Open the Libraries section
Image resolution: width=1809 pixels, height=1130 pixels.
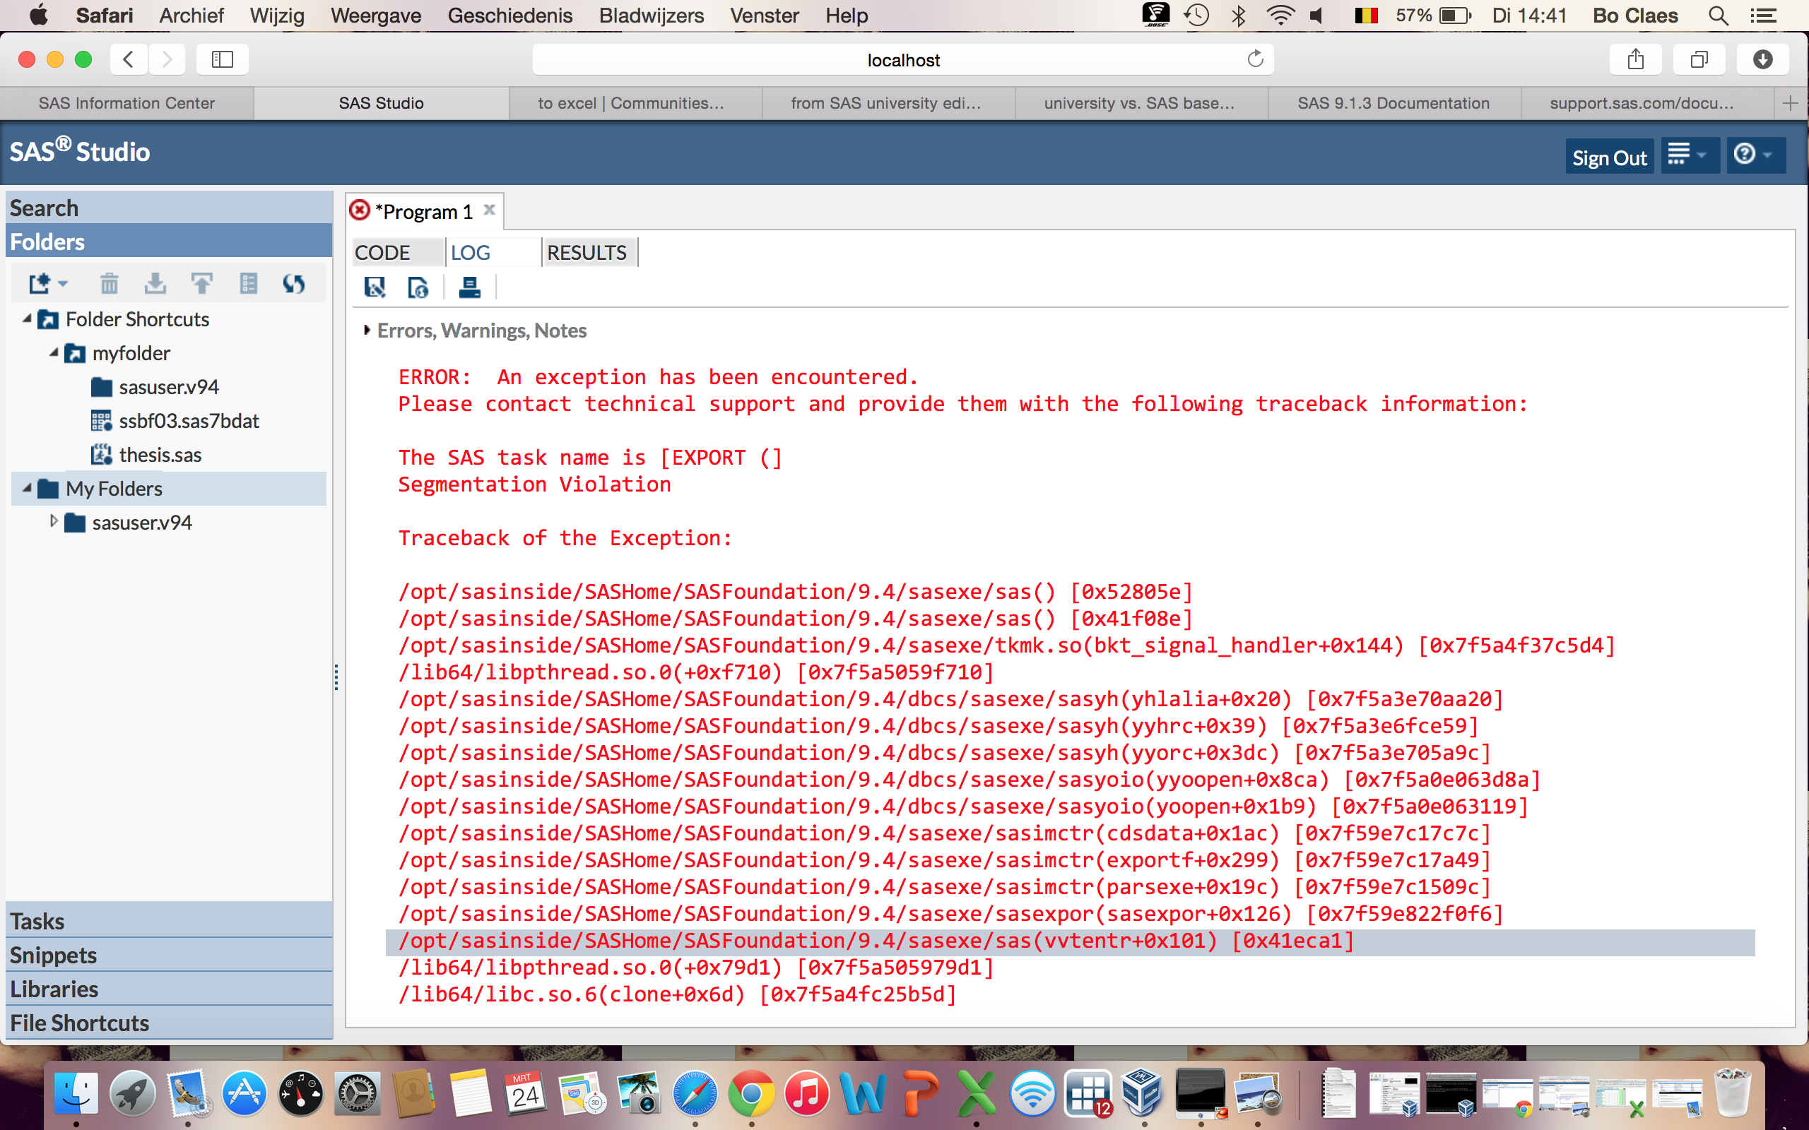pos(54,988)
